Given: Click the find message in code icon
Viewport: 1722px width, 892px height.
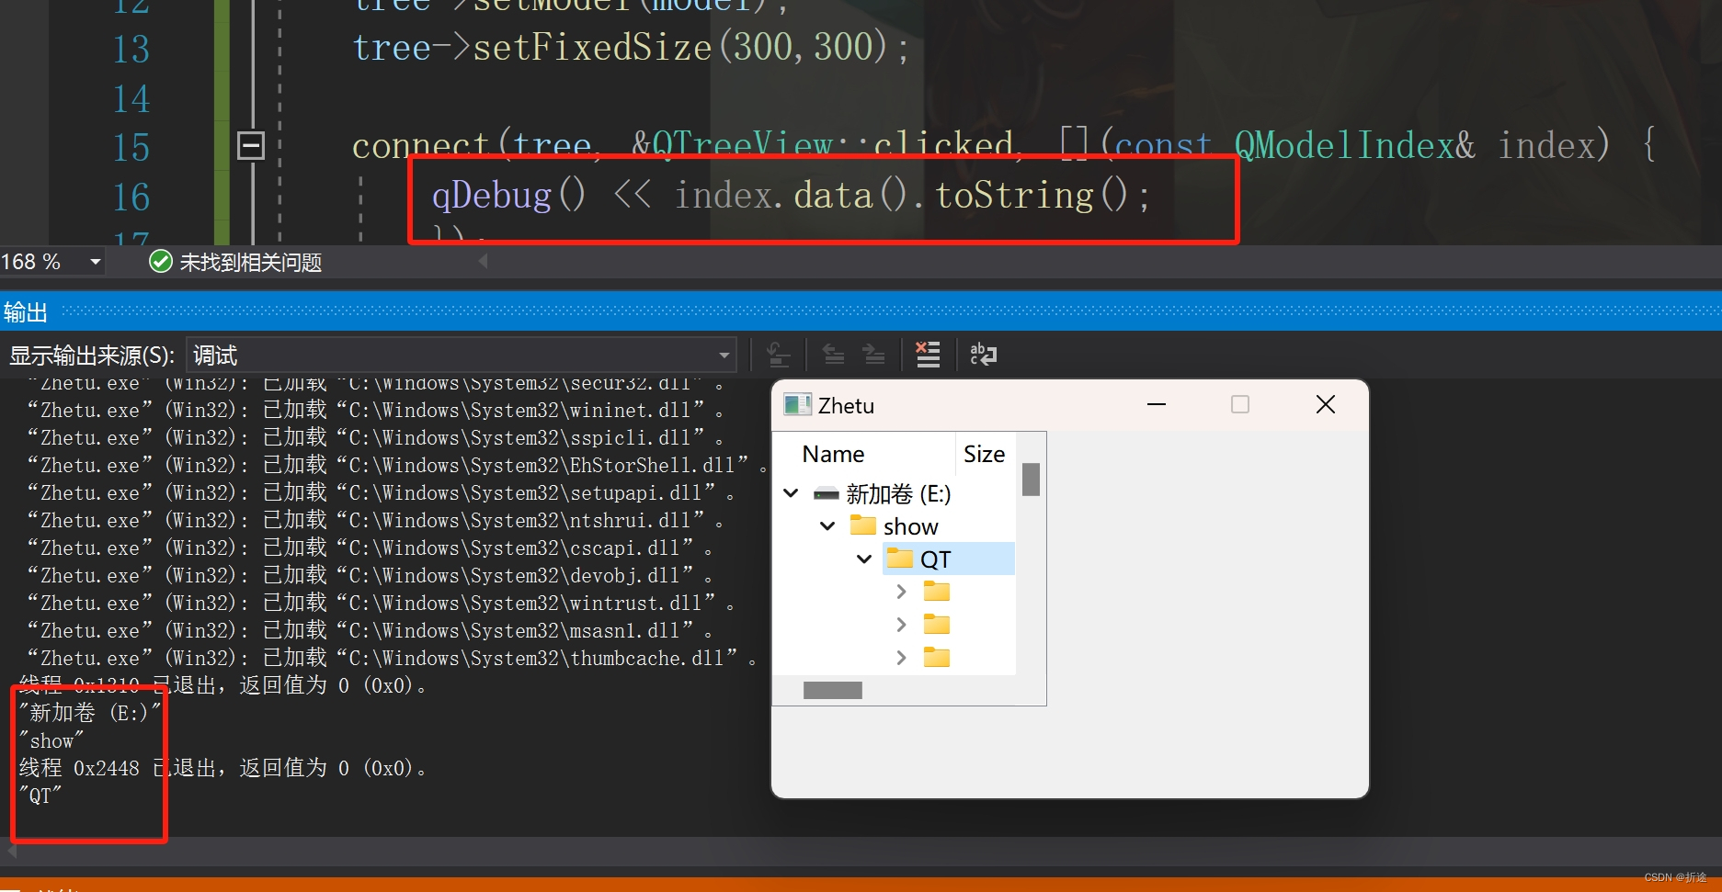Looking at the screenshot, I should pyautogui.click(x=778, y=355).
